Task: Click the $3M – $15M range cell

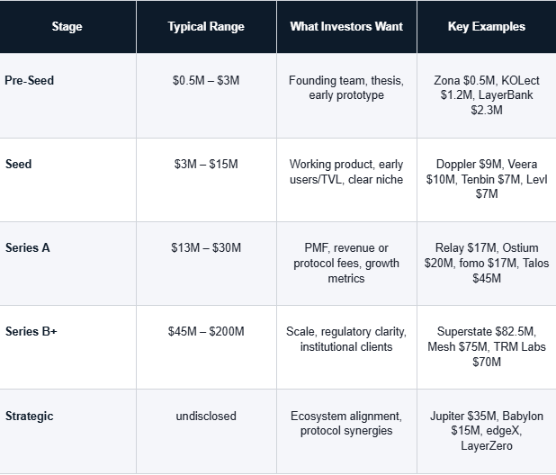Action: (x=206, y=180)
